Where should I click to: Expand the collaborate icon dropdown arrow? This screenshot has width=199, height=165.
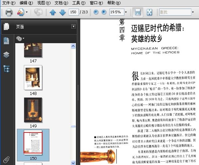pyautogui.click(x=27, y=12)
